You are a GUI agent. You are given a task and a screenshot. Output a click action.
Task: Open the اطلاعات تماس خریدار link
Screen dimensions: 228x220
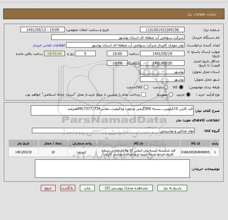[49, 45]
